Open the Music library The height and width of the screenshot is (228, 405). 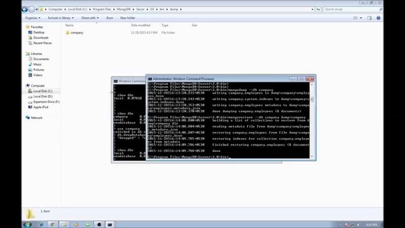[37, 65]
